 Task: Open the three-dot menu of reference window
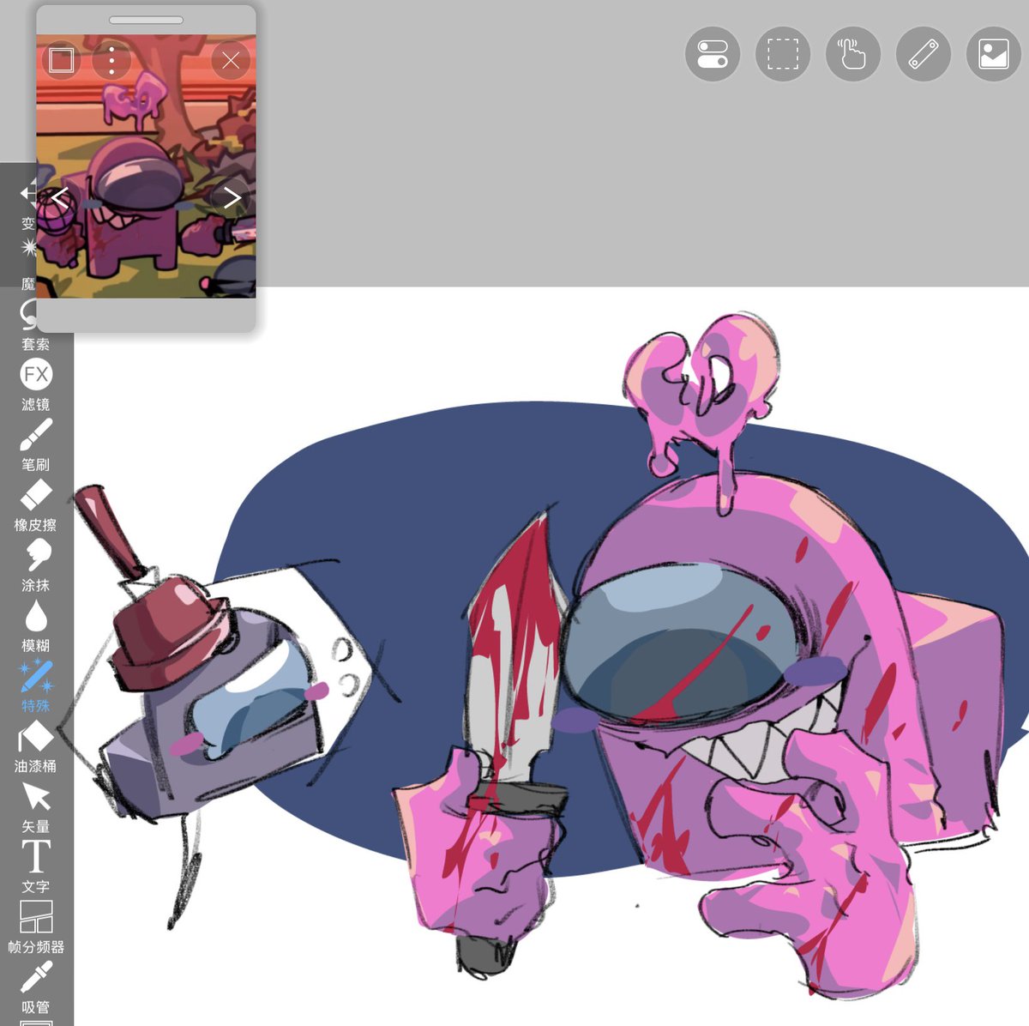point(111,60)
